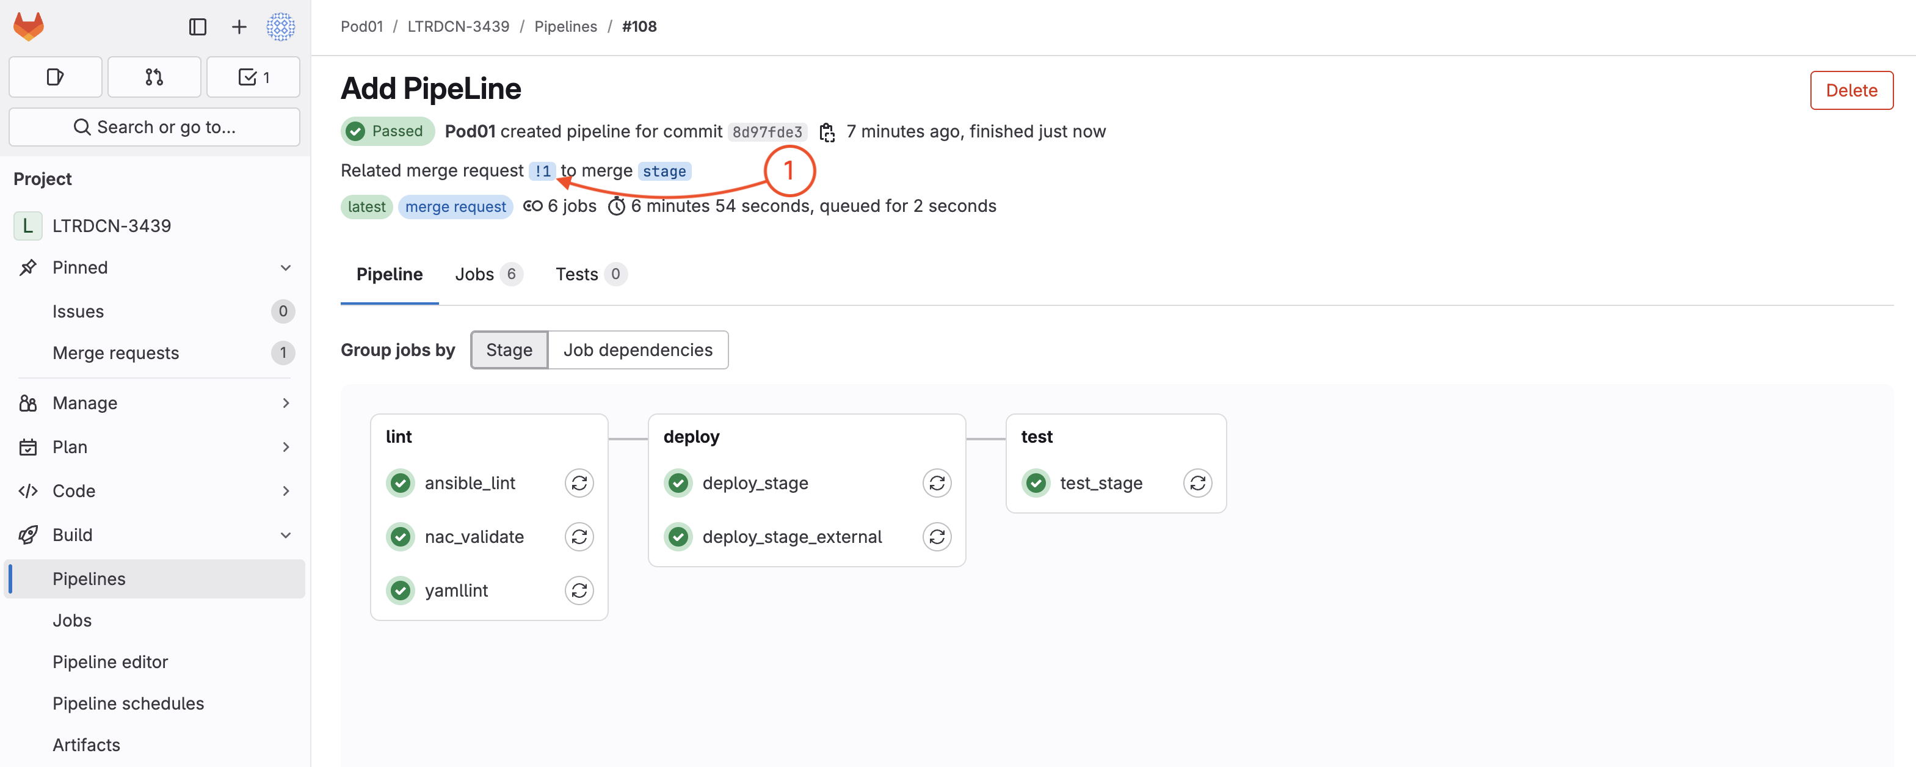Open pinned Merge requests item
This screenshot has height=767, width=1916.
(154, 352)
